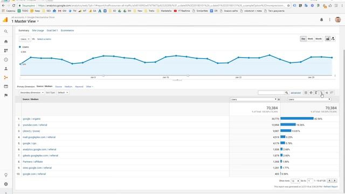Switch table to Performance bar view icon
This screenshot has height=194, width=345.
(316, 93)
